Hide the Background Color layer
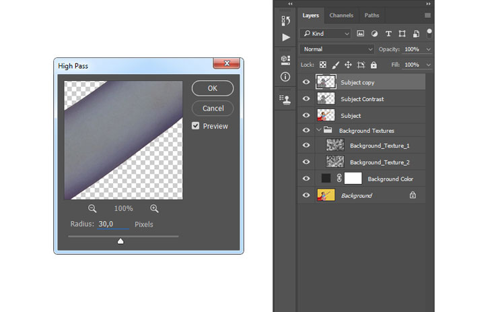Screen dimensions: 488x312 (x=306, y=179)
